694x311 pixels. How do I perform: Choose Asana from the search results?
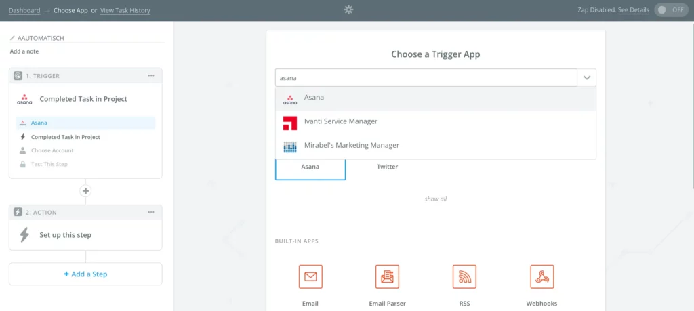436,99
